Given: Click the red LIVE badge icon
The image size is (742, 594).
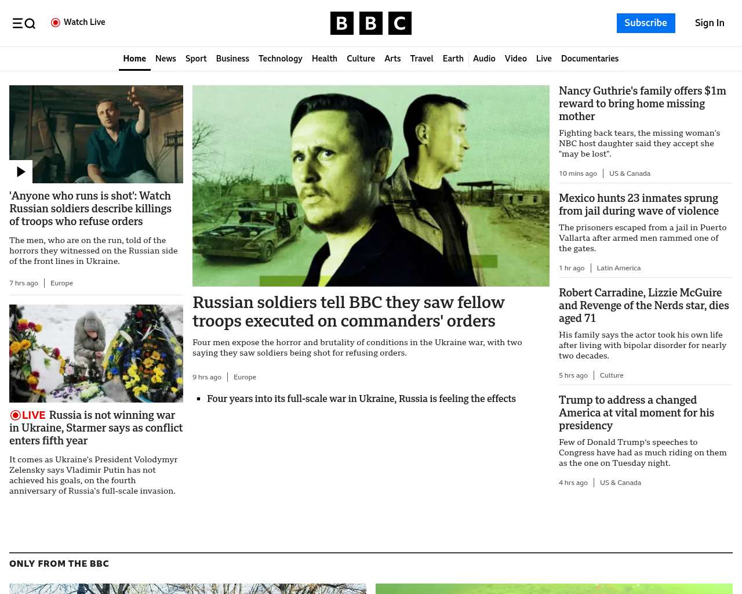Looking at the screenshot, I should click(x=27, y=415).
